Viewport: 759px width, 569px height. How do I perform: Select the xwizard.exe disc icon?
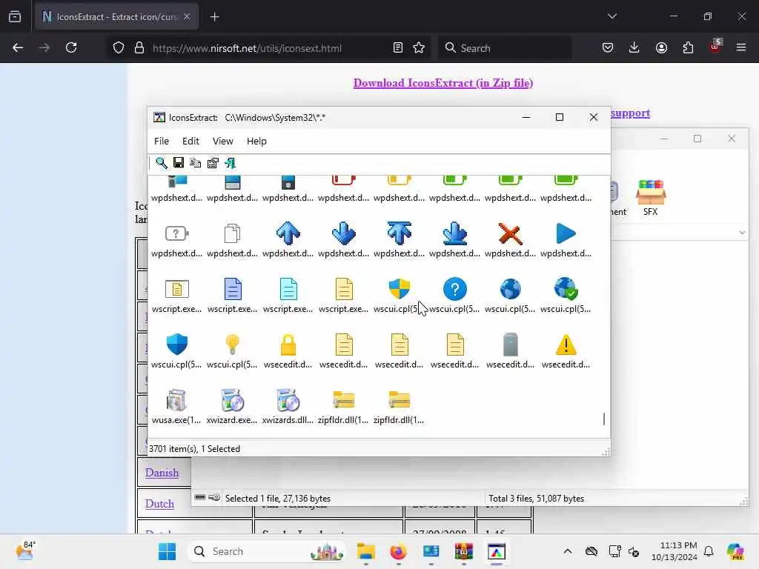coord(232,400)
